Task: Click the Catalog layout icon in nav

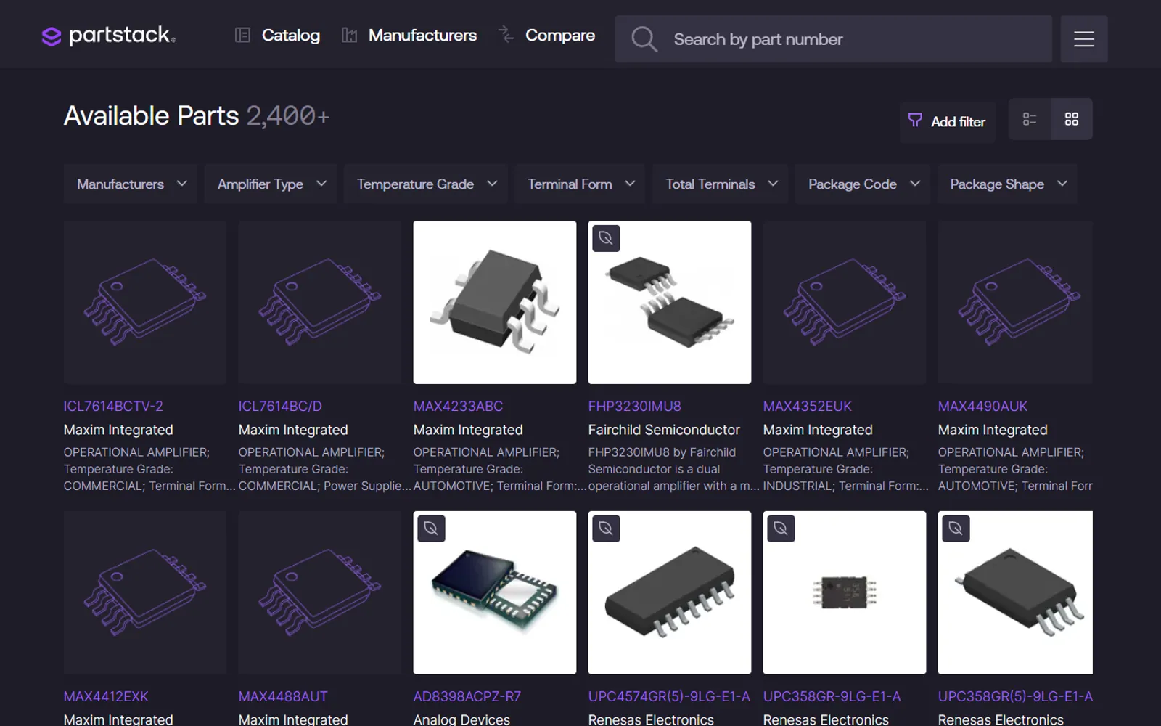Action: [x=242, y=35]
